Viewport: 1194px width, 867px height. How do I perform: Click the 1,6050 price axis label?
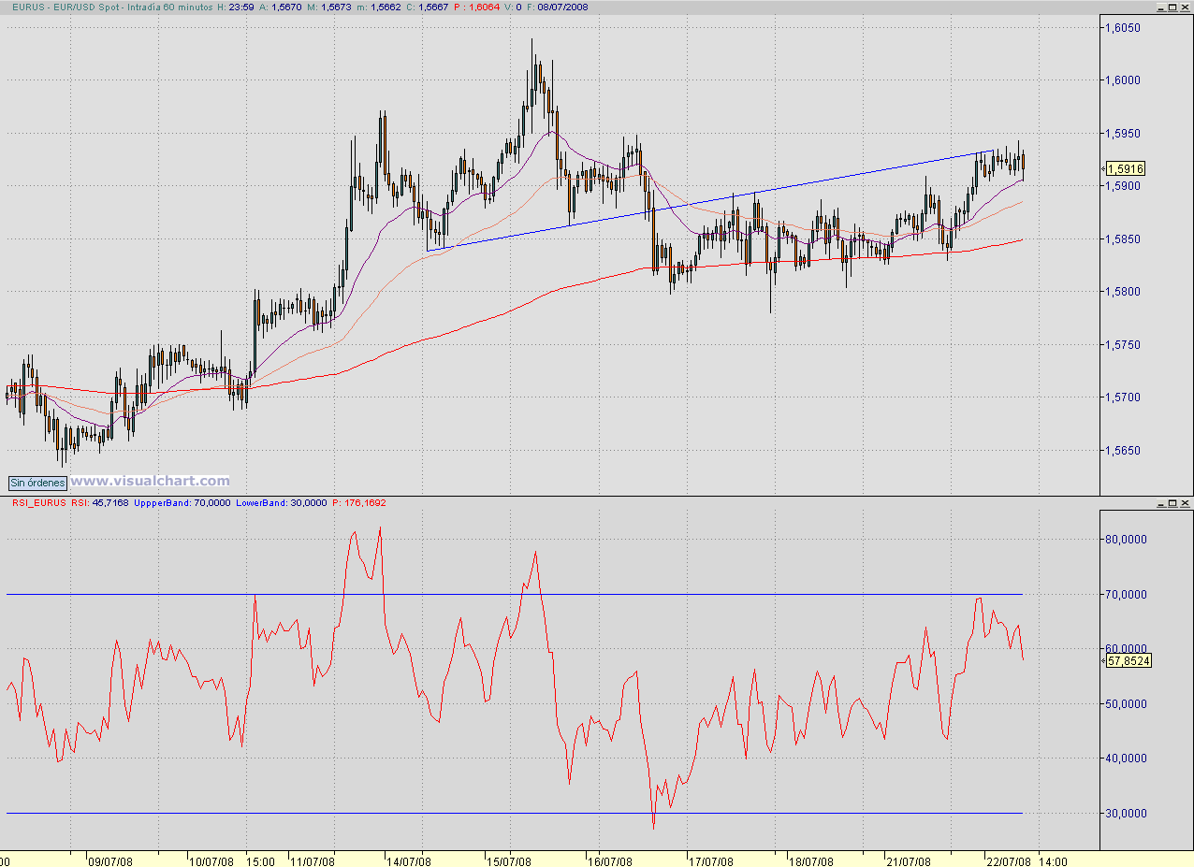(x=1123, y=28)
